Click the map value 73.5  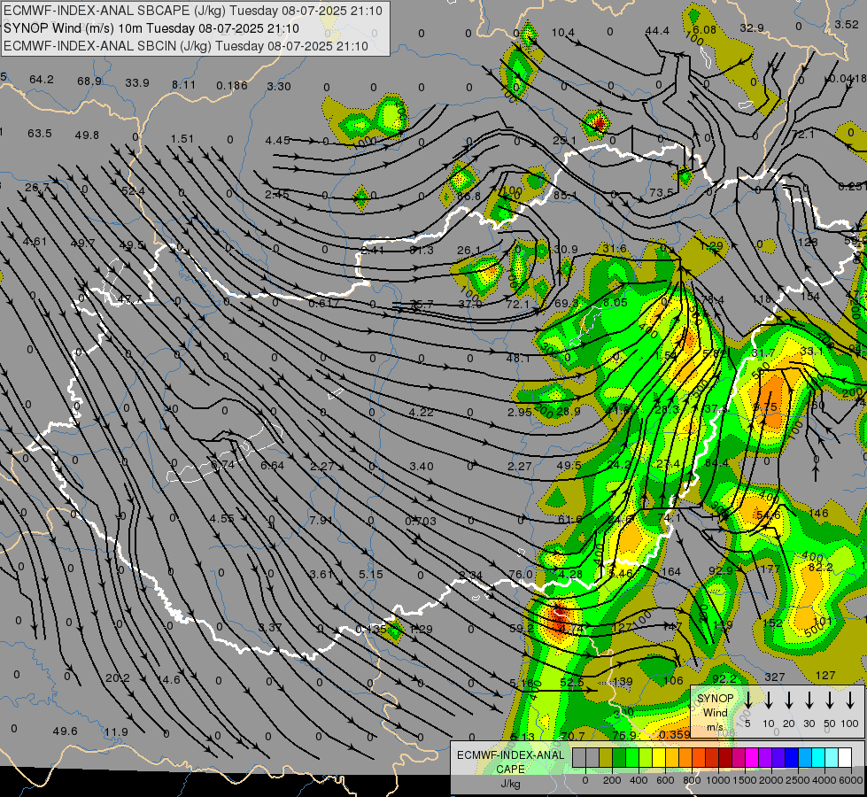coord(662,192)
